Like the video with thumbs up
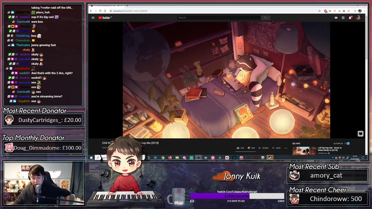This screenshot has height=209, width=372. pyautogui.click(x=240, y=148)
